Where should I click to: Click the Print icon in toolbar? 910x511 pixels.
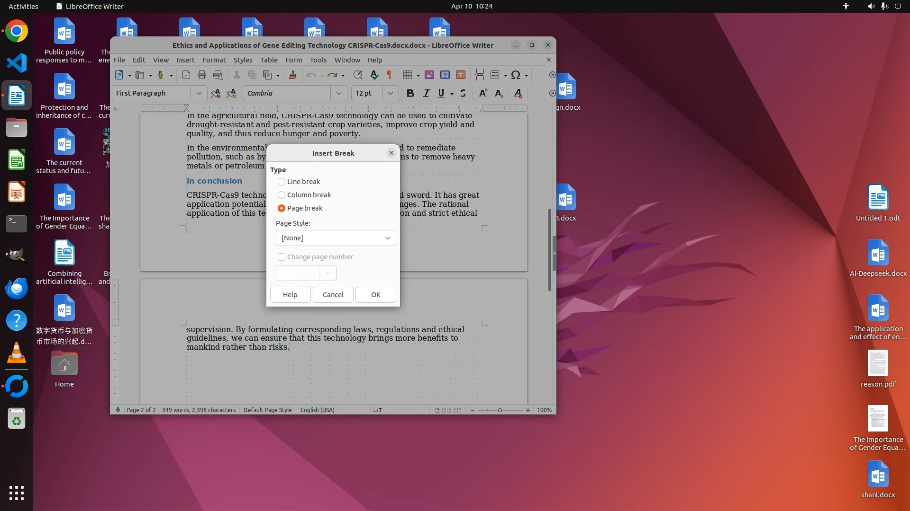(x=202, y=75)
